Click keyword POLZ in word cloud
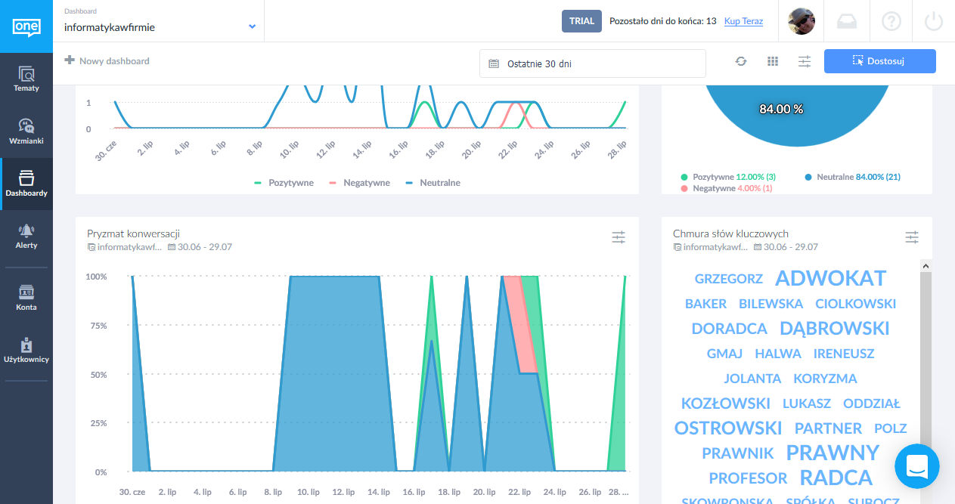The image size is (955, 504). (890, 428)
